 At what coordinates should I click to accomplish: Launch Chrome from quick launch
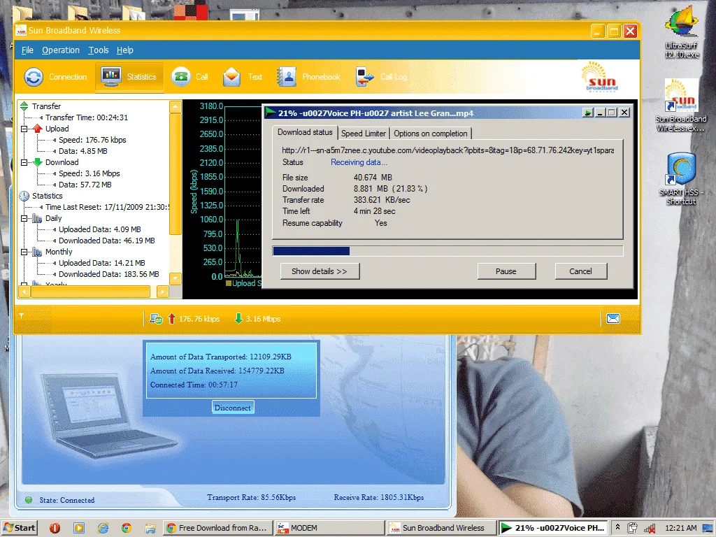127,528
